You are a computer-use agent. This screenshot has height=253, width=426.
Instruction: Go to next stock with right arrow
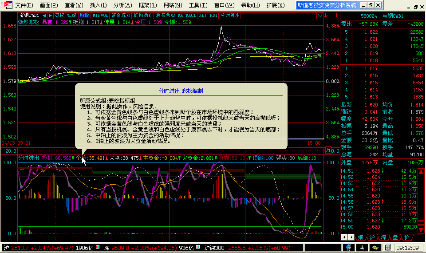(x=50, y=16)
